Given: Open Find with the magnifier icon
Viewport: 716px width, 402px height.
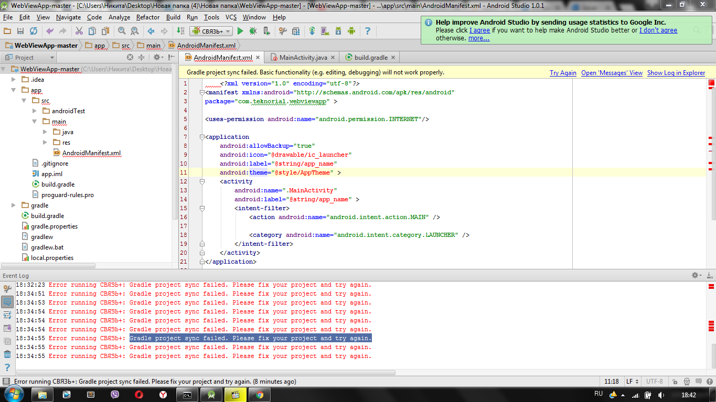Looking at the screenshot, I should [x=122, y=31].
